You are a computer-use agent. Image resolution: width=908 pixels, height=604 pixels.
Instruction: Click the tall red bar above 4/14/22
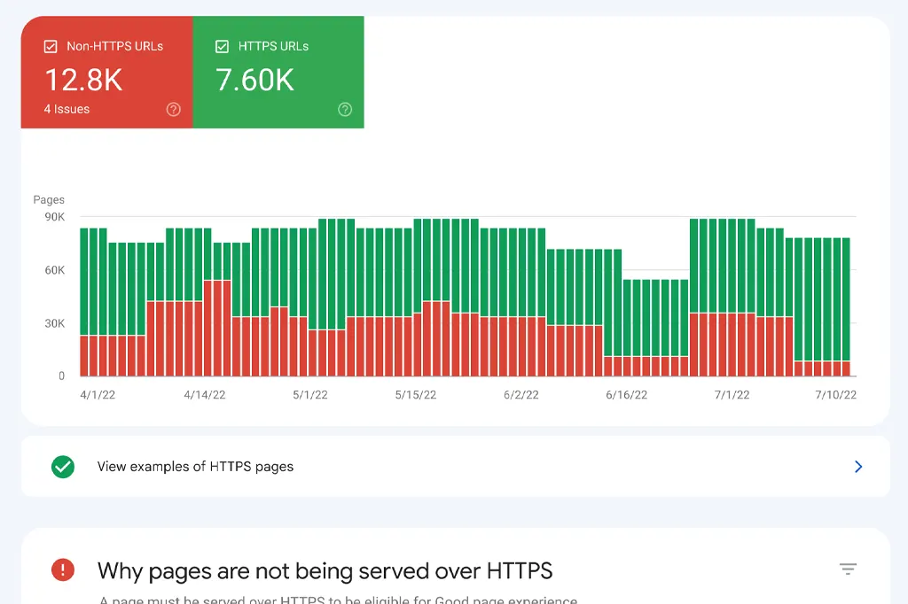[x=217, y=328]
